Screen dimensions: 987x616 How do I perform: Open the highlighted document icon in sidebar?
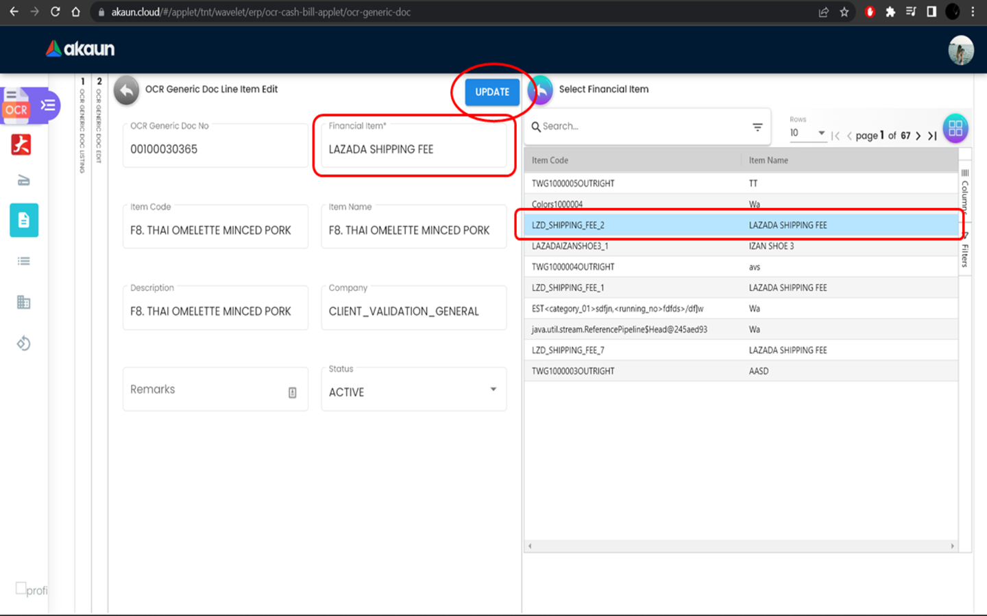(x=24, y=220)
